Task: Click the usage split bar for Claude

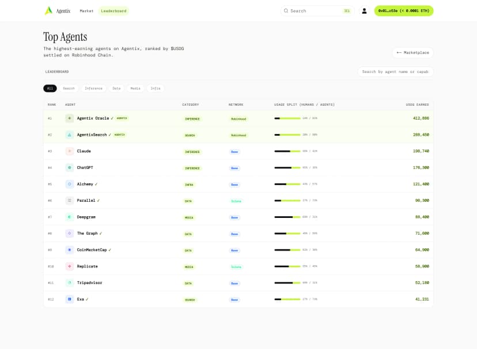Action: point(287,151)
